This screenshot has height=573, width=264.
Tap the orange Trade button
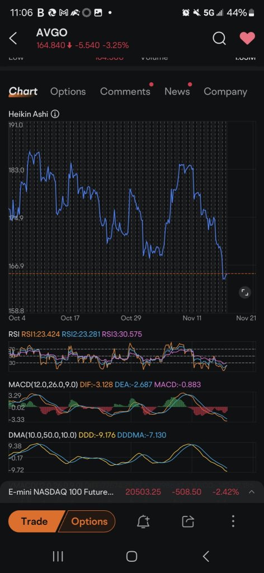[35, 522]
